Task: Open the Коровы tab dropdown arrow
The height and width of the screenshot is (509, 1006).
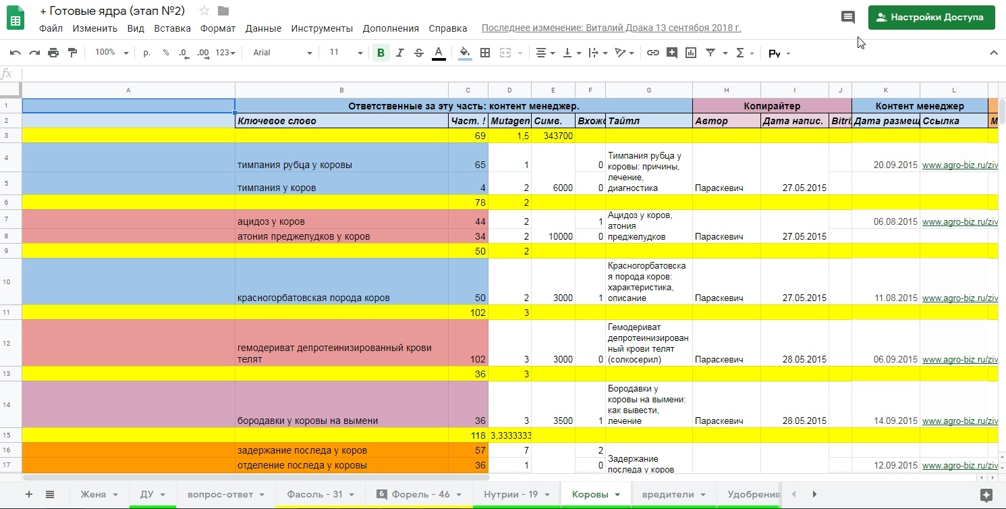Action: tap(617, 495)
